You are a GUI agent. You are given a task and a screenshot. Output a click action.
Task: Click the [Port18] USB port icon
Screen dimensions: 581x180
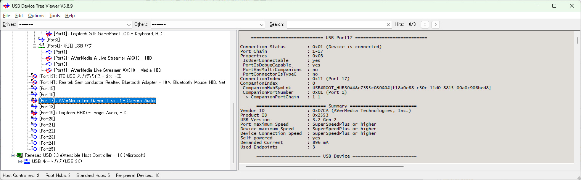point(34,106)
